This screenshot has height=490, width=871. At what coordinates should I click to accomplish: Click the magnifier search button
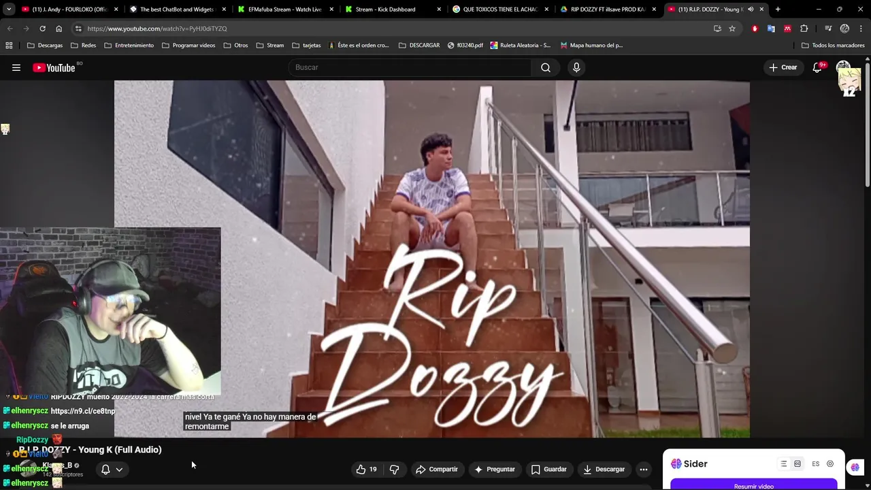(546, 67)
